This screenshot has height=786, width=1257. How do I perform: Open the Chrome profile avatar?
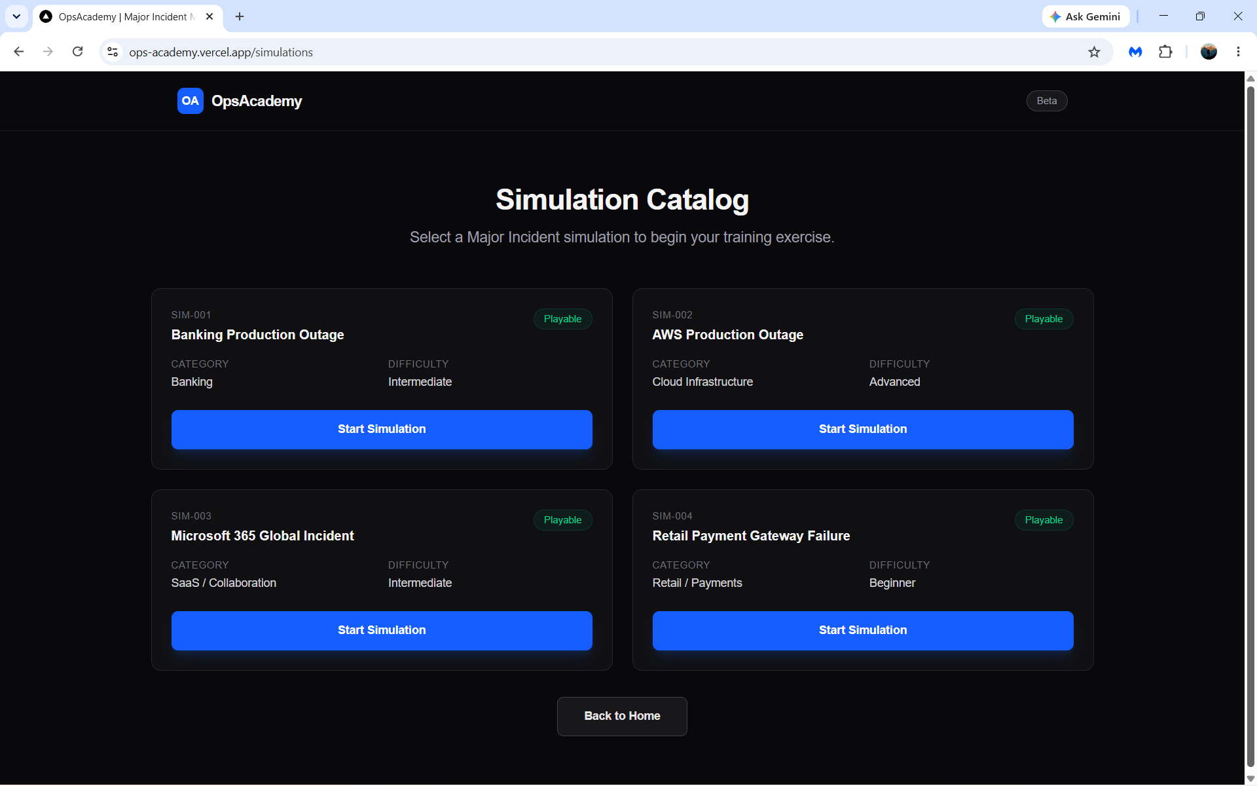[x=1209, y=52]
